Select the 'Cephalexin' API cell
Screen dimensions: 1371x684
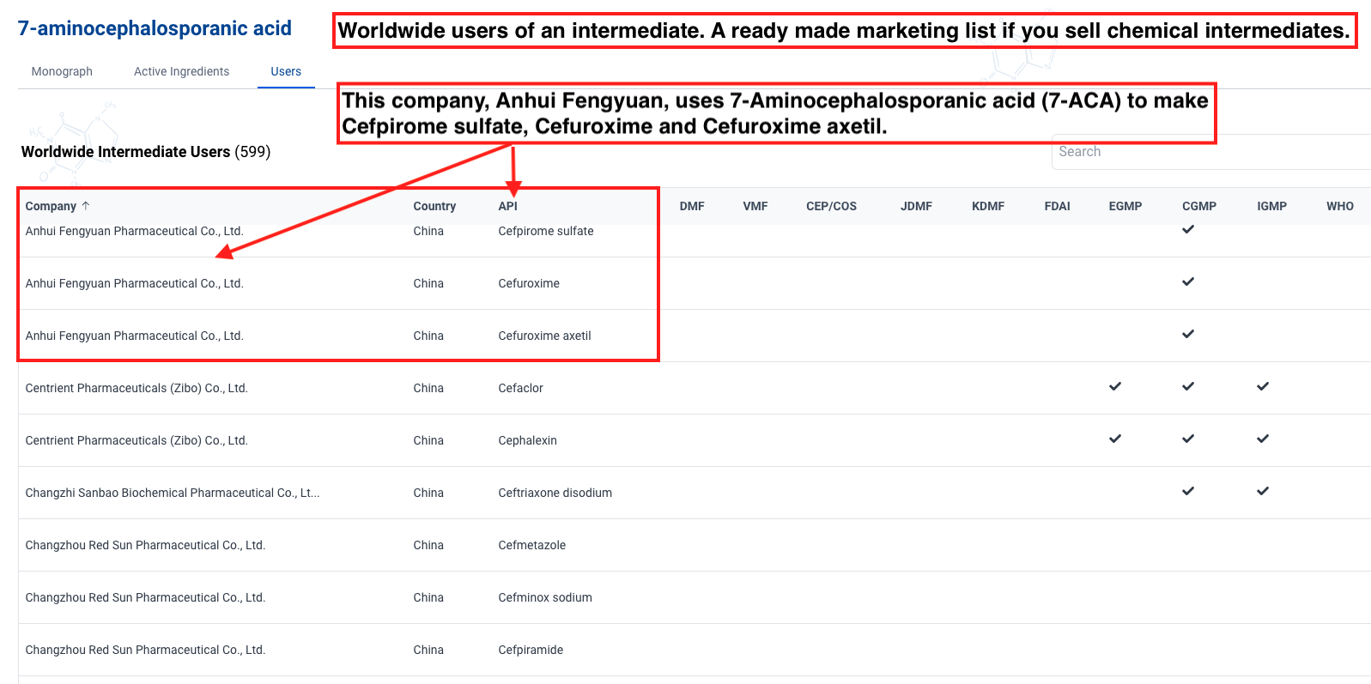pos(527,440)
